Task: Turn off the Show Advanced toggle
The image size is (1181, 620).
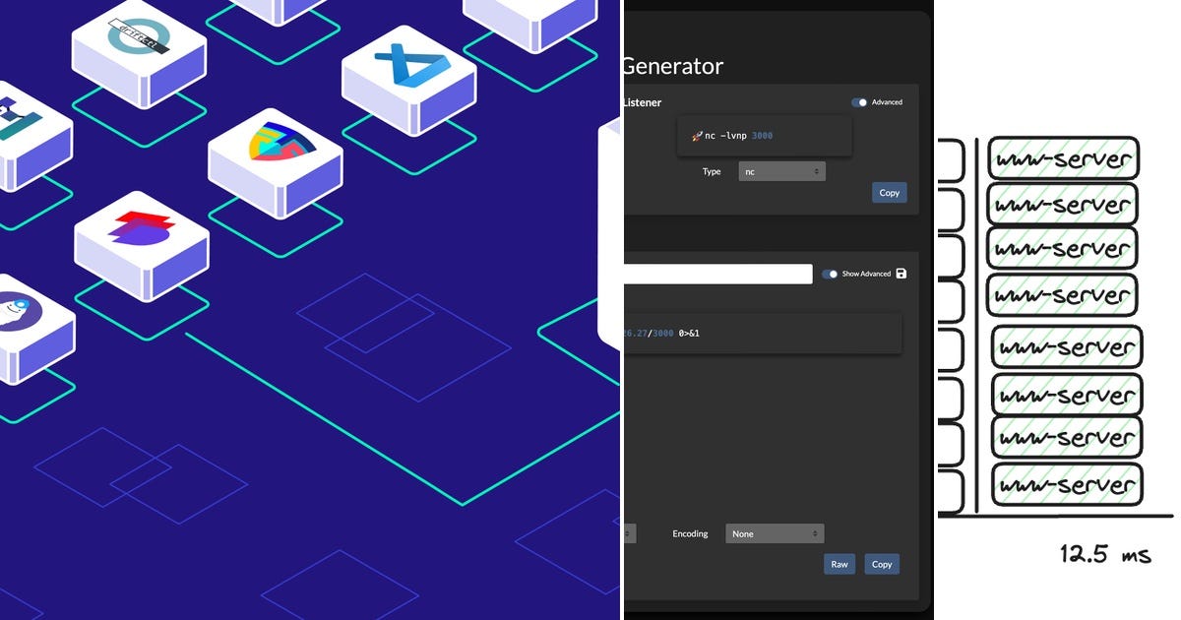Action: [830, 274]
